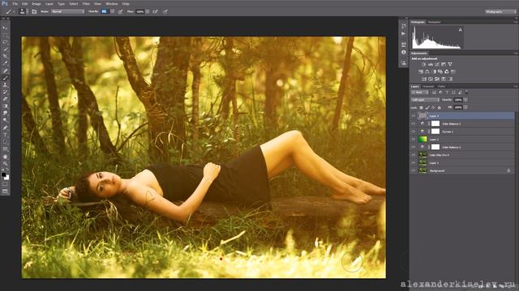Select the Brush tool in toolbox
The height and width of the screenshot is (291, 519).
tap(5, 78)
